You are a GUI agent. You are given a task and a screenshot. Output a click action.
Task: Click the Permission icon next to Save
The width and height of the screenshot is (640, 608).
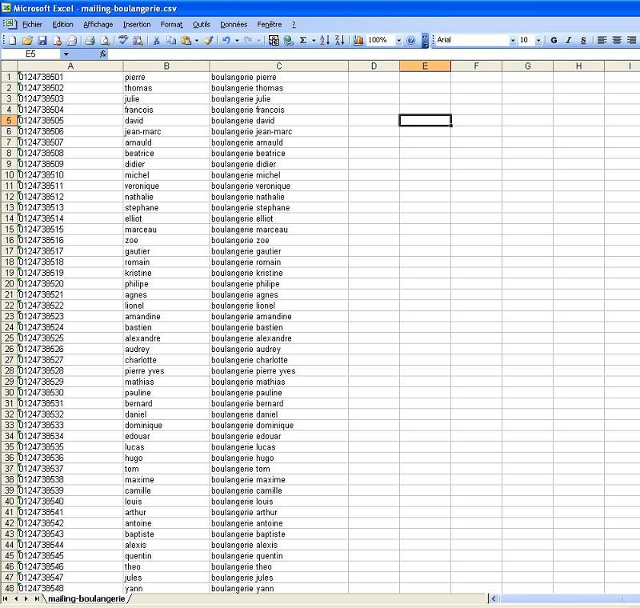tap(58, 40)
